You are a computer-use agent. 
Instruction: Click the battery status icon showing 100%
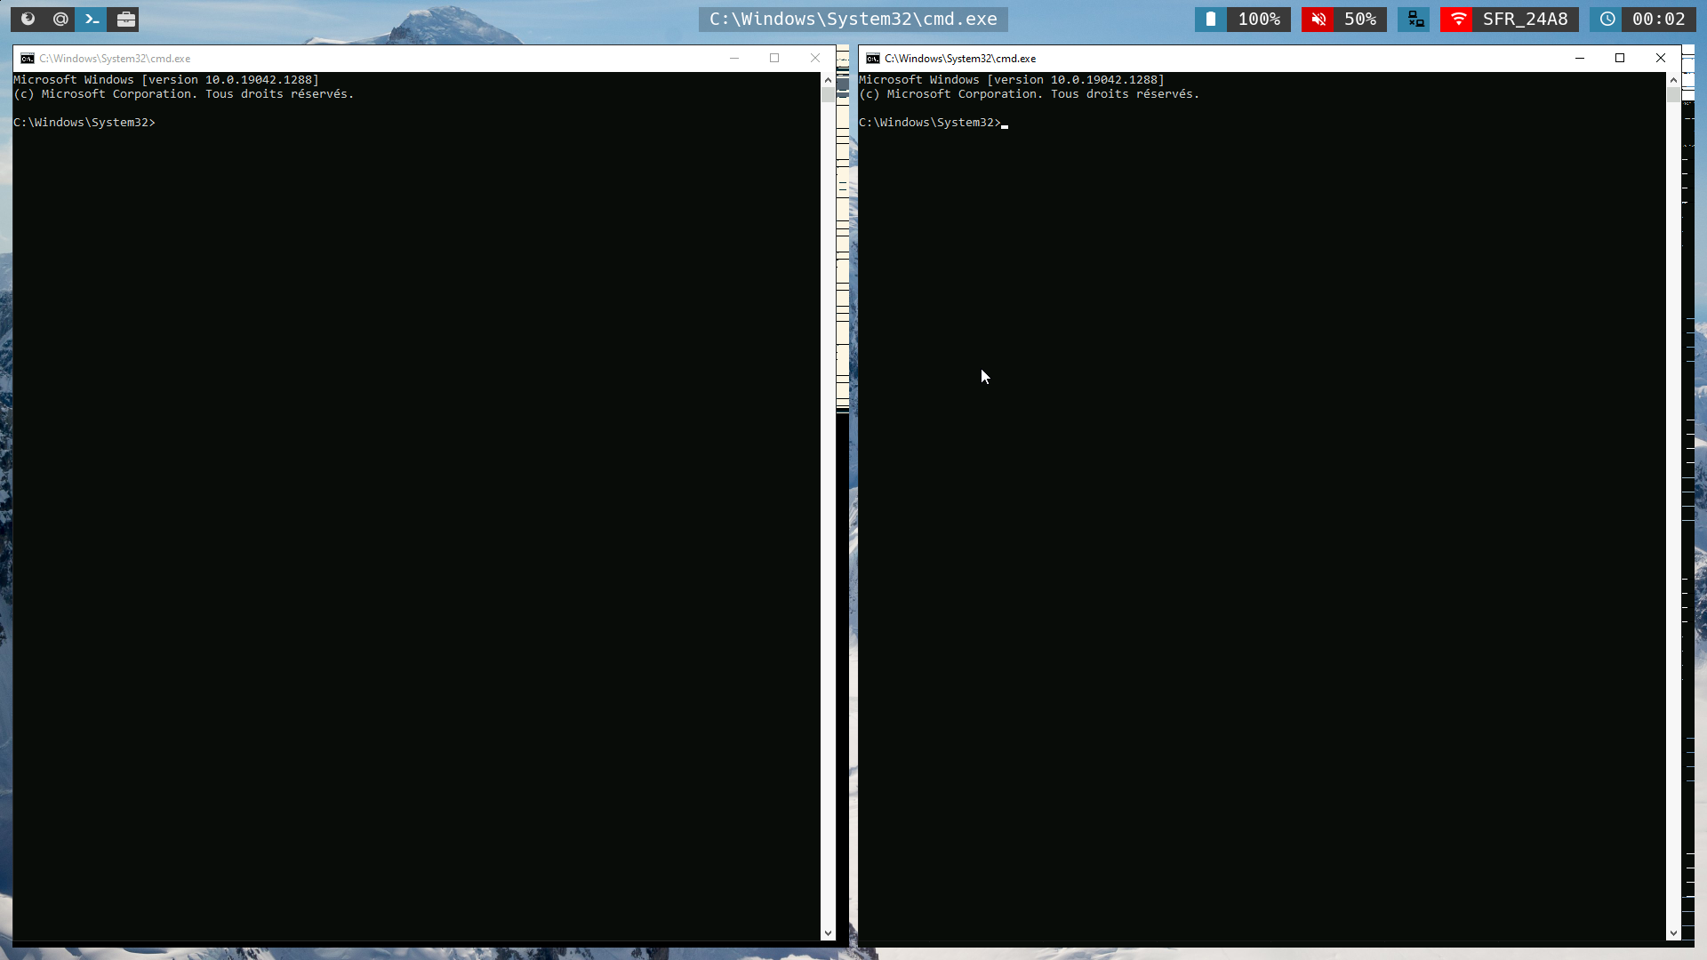(1211, 19)
